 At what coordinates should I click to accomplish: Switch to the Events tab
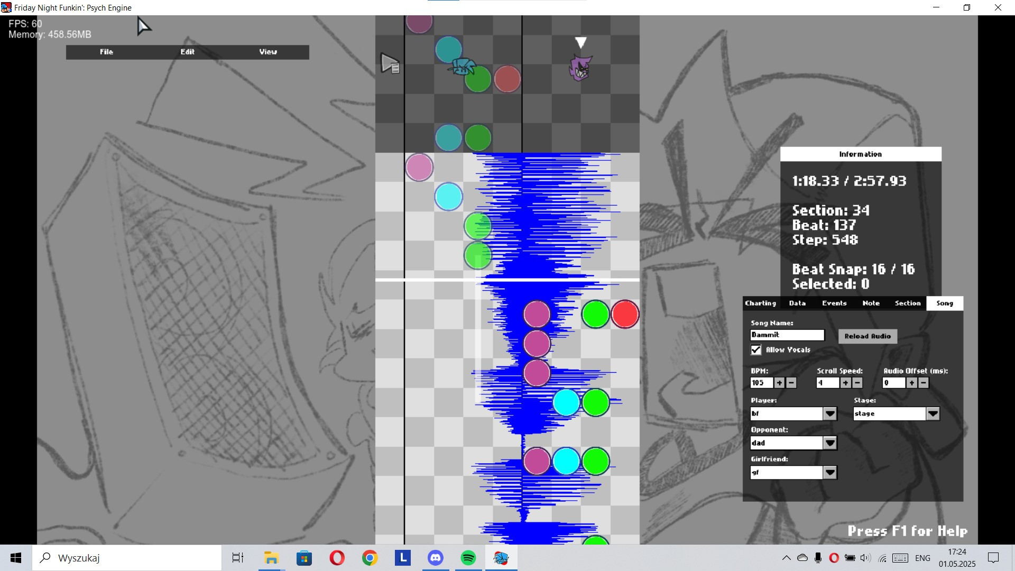[x=834, y=303]
